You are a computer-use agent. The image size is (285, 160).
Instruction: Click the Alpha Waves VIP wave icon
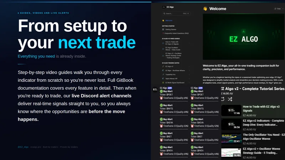pyautogui.click(x=163, y=79)
